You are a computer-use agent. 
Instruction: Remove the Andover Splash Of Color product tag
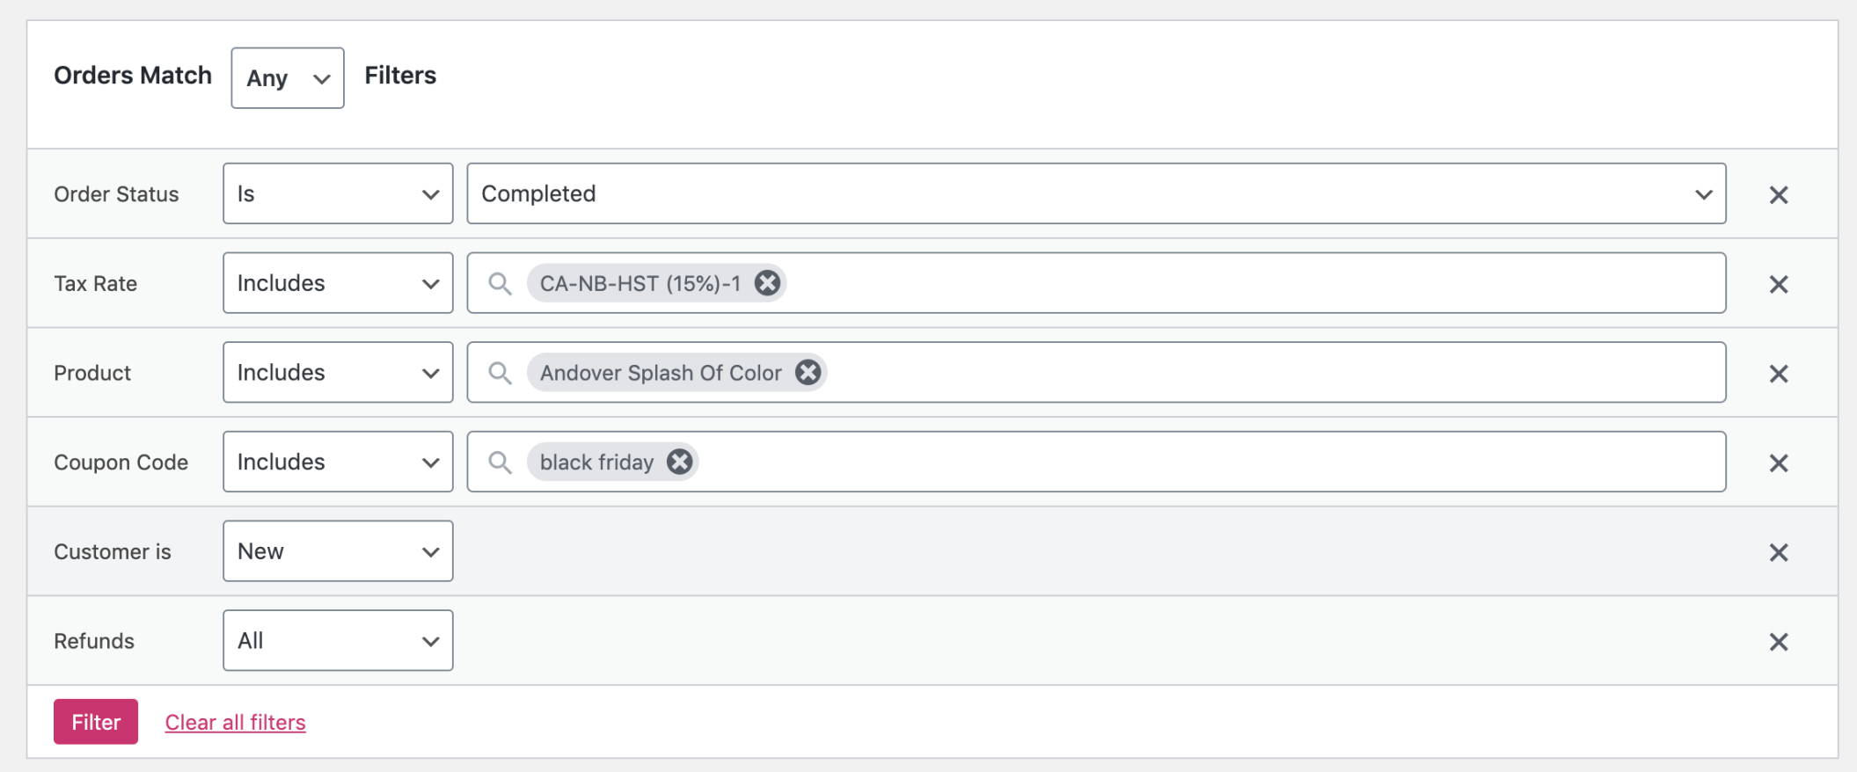[808, 372]
